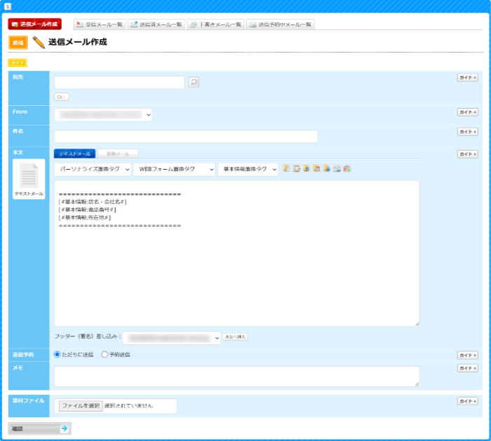Screen dimensions: 491x441
Task: Click inside the mail body text area
Action: tap(237, 254)
